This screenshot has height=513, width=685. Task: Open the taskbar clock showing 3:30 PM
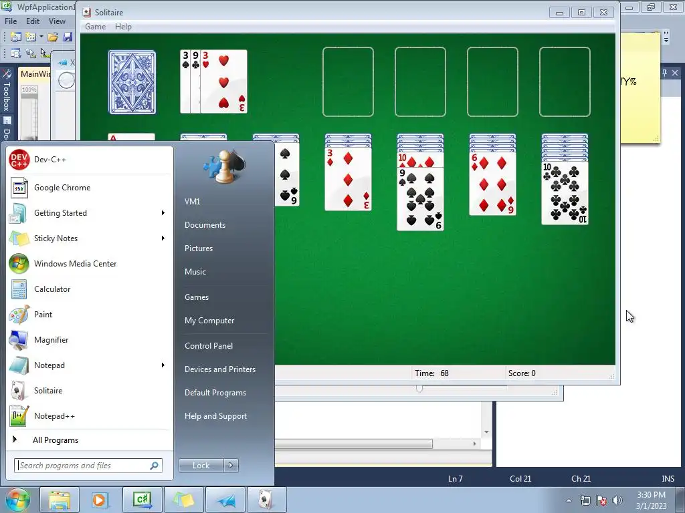(651, 500)
